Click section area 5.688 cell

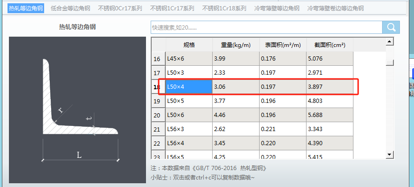pos(330,115)
